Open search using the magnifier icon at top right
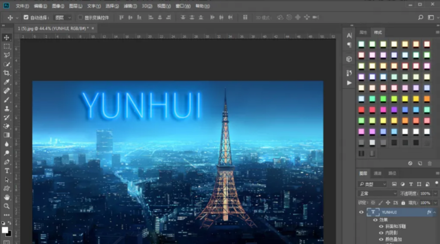The image size is (440, 244). tap(421, 18)
